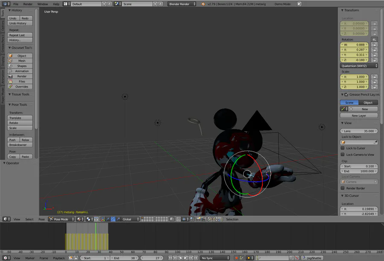The width and height of the screenshot is (384, 261).
Task: Delete the Scene with the X icon
Action: pos(160,4)
